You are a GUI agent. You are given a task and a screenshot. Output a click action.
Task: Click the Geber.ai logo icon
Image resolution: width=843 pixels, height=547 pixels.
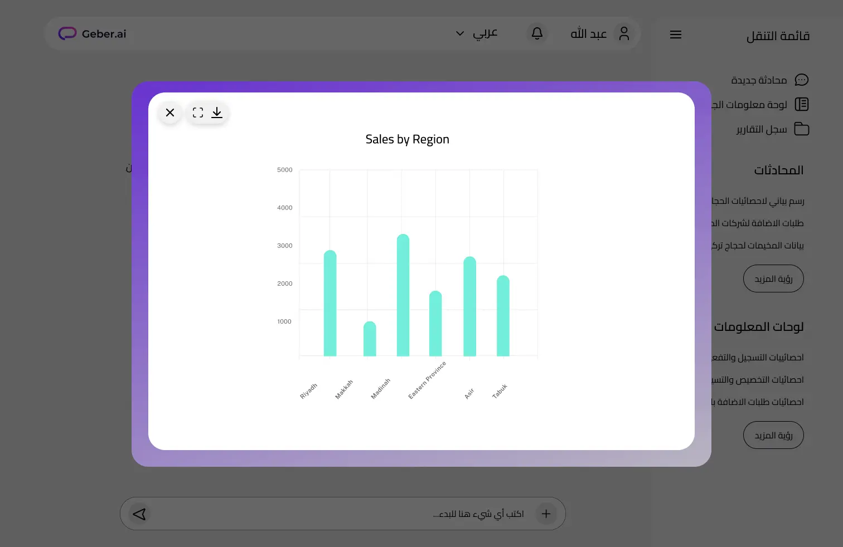point(67,33)
